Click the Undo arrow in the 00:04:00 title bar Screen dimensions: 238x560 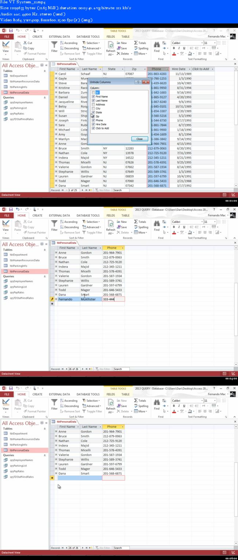point(17,209)
